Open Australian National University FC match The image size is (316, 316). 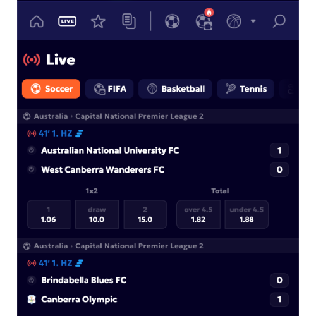(x=110, y=150)
